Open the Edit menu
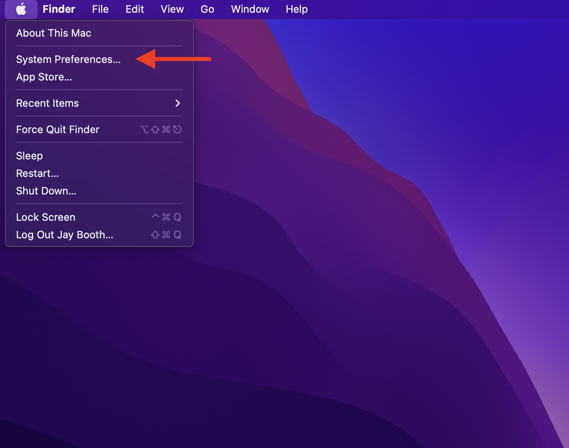The height and width of the screenshot is (448, 569). (134, 9)
